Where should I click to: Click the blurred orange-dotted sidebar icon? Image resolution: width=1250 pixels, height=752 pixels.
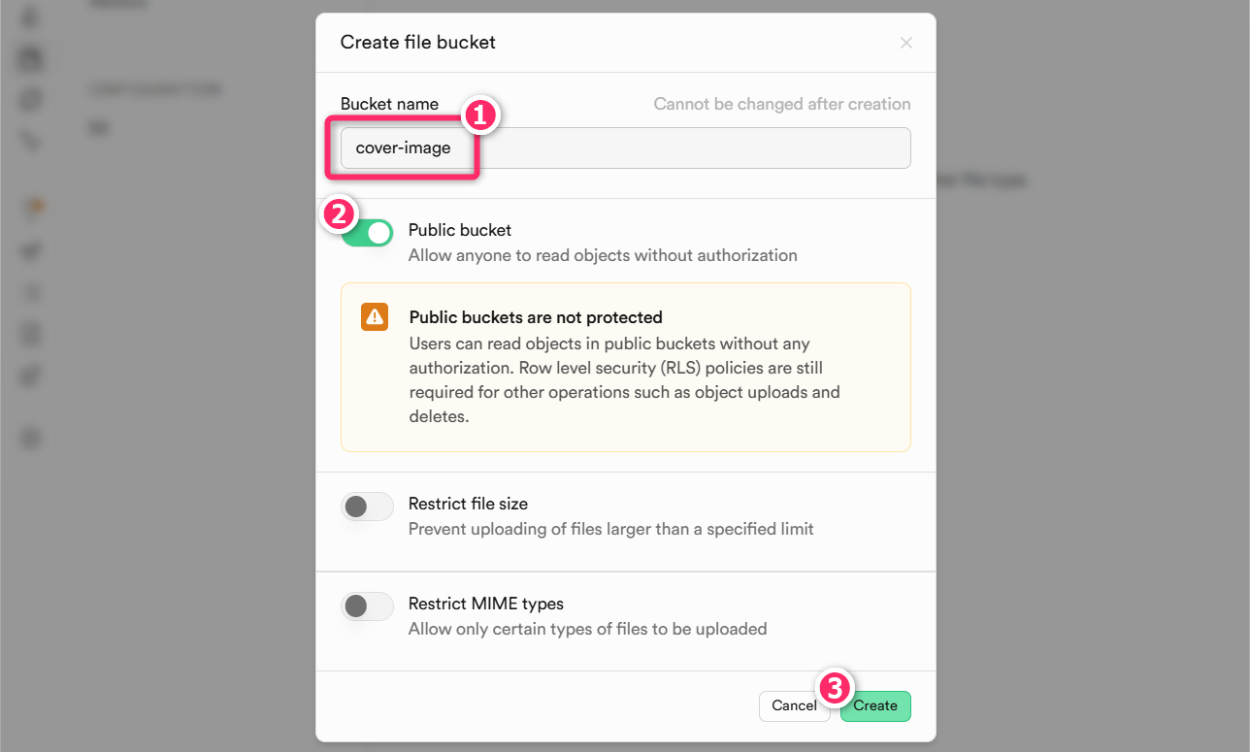pos(34,207)
